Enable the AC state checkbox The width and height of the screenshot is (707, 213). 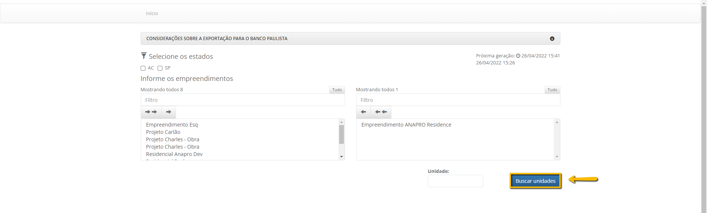[x=143, y=68]
